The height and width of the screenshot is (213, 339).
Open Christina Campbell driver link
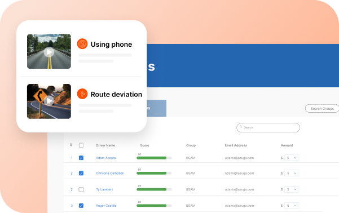click(110, 173)
